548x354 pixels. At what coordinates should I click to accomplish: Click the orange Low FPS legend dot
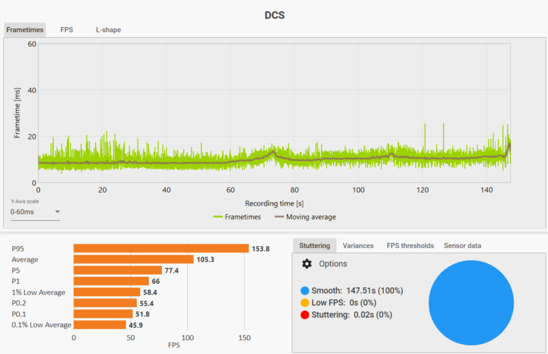pos(305,302)
